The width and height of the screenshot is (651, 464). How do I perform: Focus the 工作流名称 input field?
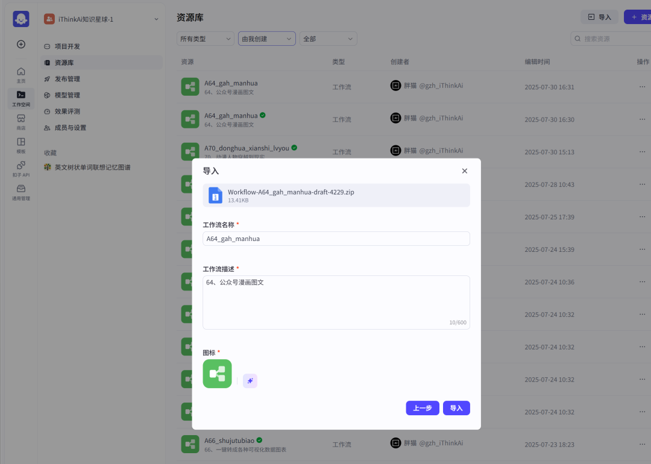click(336, 239)
